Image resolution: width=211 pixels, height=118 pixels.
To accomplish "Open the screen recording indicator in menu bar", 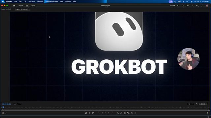I will pyautogui.click(x=171, y=2).
